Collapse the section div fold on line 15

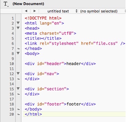[18, 89]
